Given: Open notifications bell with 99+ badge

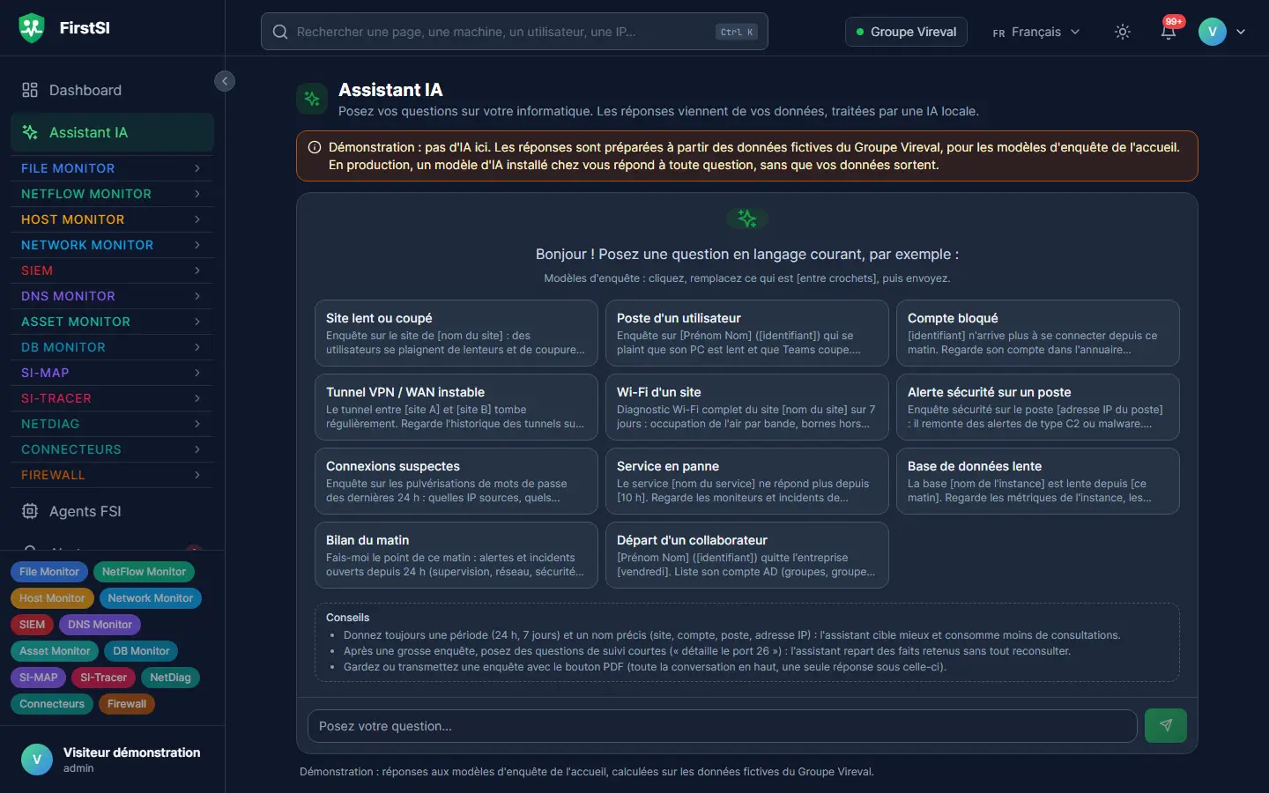Looking at the screenshot, I should (1169, 31).
